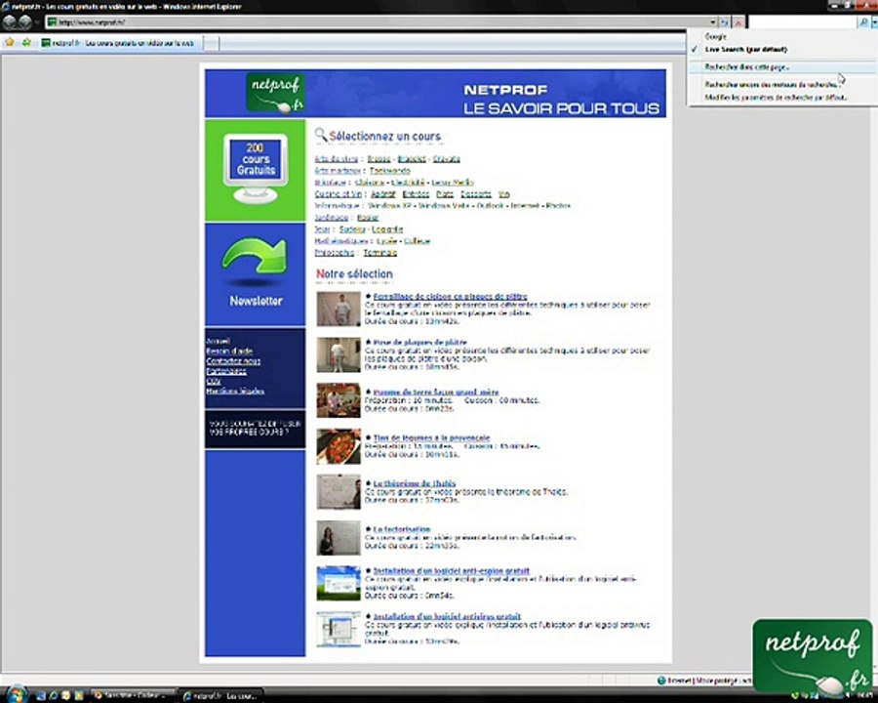Click the théorème de Thalès course thumbnail
Image resolution: width=878 pixels, height=703 pixels.
pos(339,492)
